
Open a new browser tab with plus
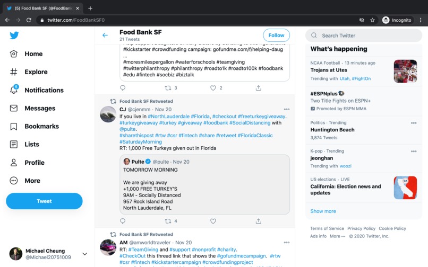[x=90, y=8]
